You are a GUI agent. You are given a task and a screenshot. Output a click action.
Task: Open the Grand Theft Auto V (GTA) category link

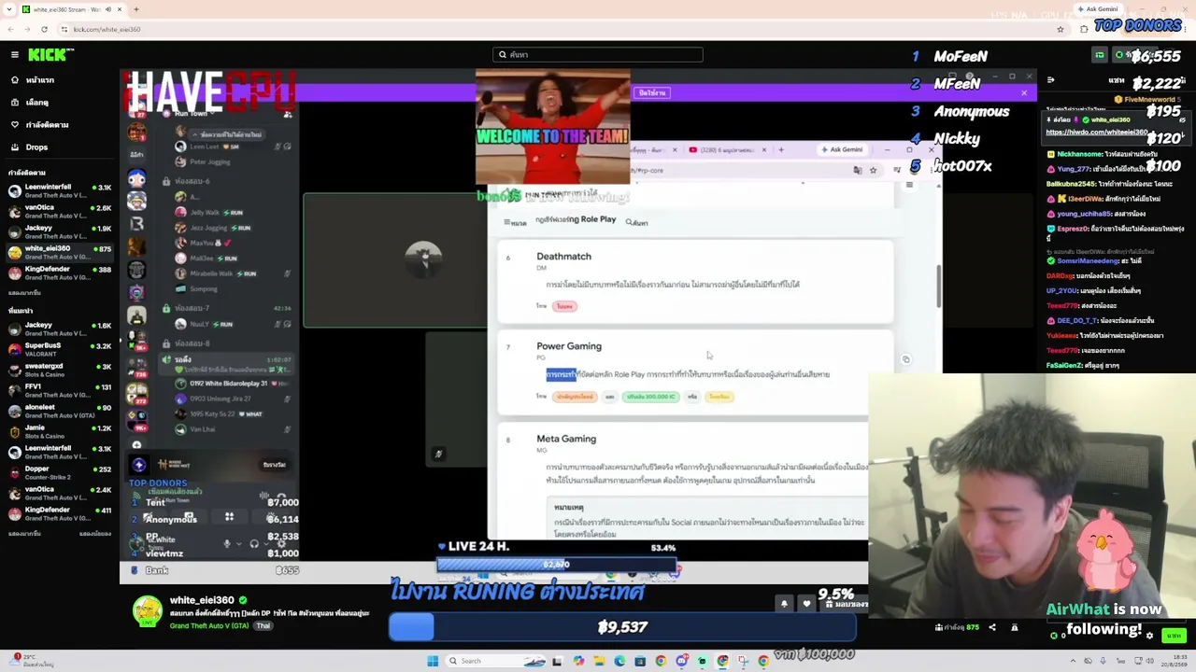click(x=209, y=626)
